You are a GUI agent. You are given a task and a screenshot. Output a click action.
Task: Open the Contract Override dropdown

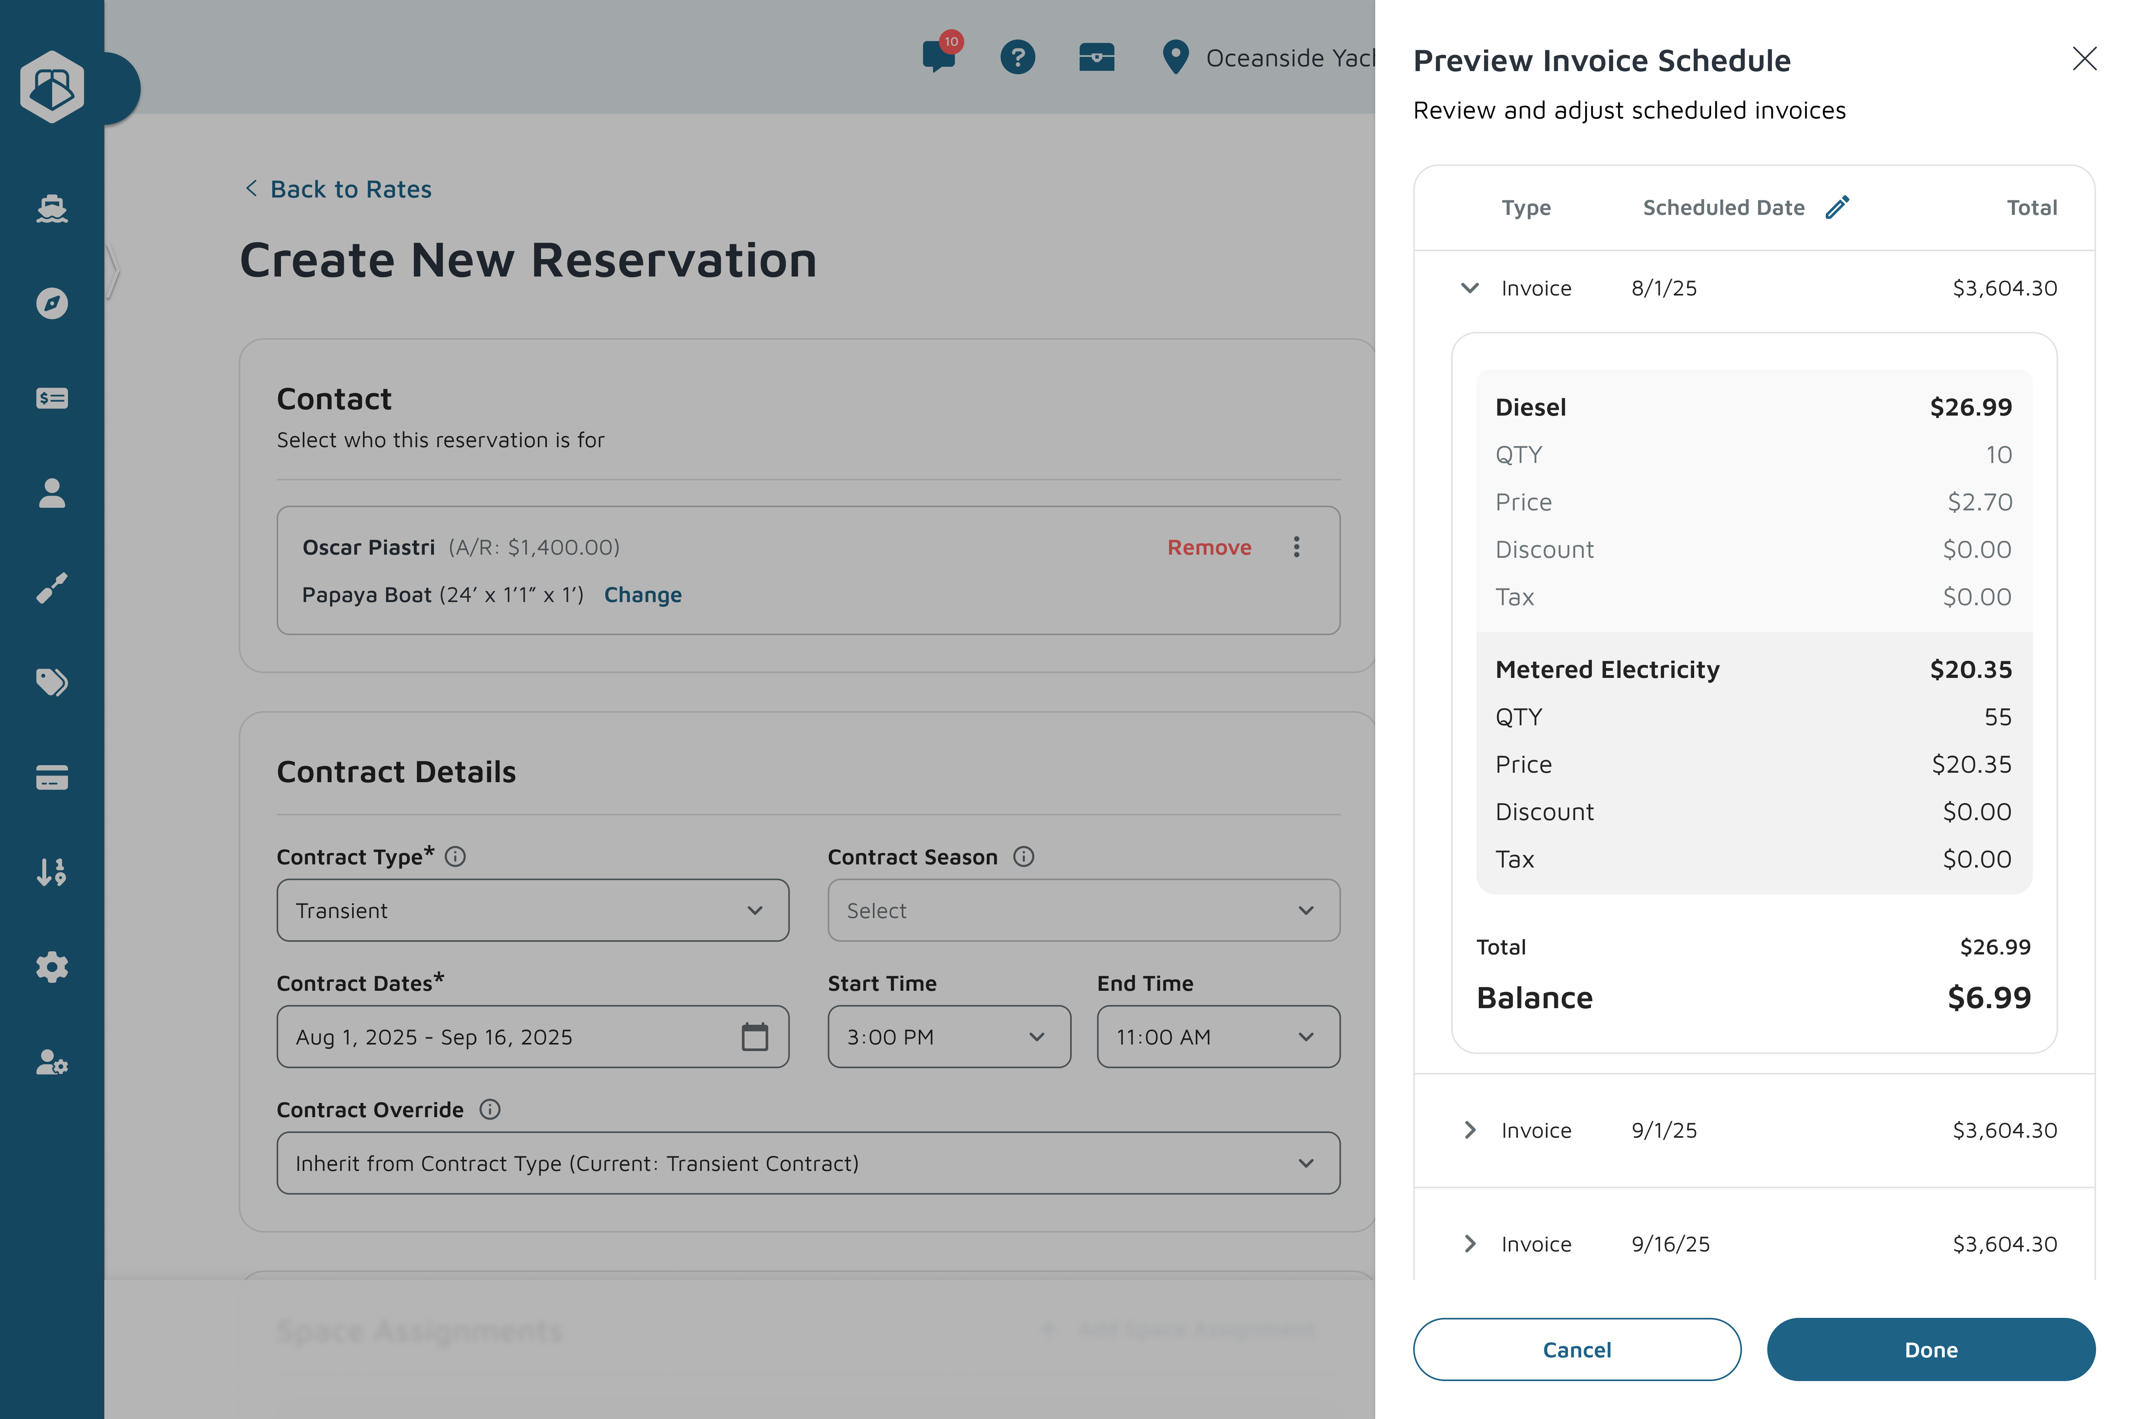(x=809, y=1163)
